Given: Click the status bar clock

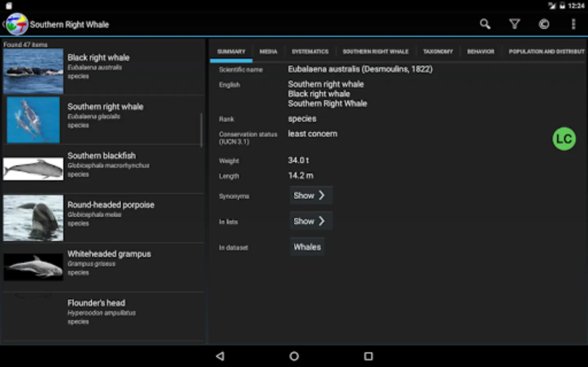Looking at the screenshot, I should pos(576,6).
